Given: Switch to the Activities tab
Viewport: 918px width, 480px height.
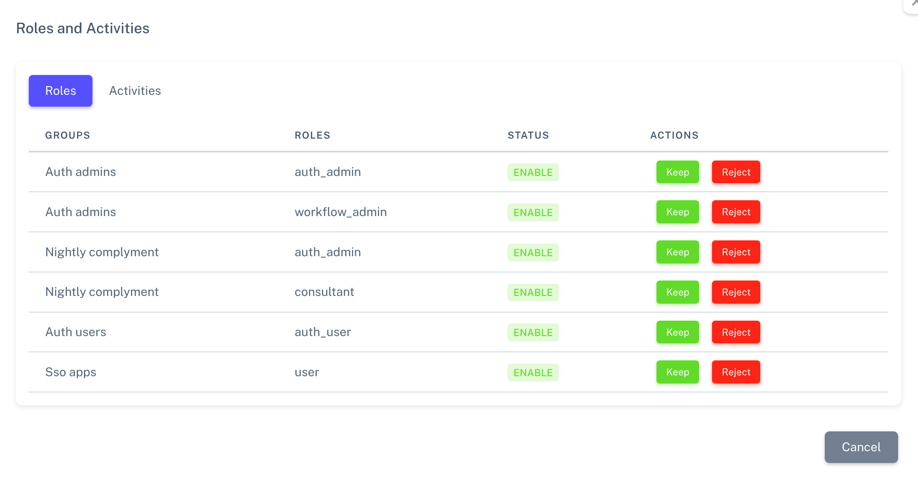Looking at the screenshot, I should (135, 91).
